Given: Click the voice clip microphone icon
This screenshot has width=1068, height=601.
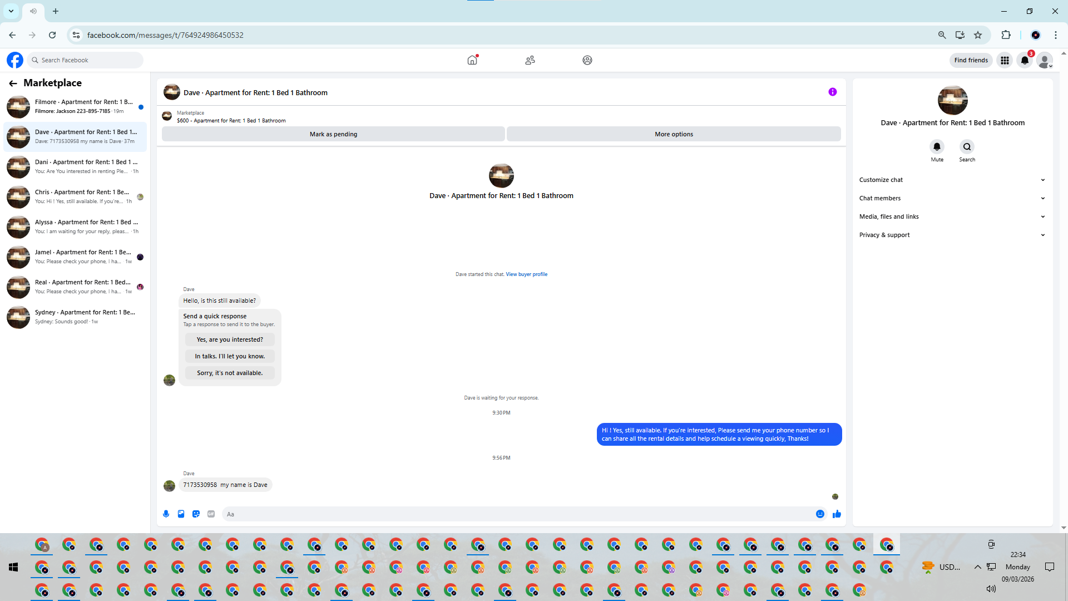Looking at the screenshot, I should (x=166, y=514).
